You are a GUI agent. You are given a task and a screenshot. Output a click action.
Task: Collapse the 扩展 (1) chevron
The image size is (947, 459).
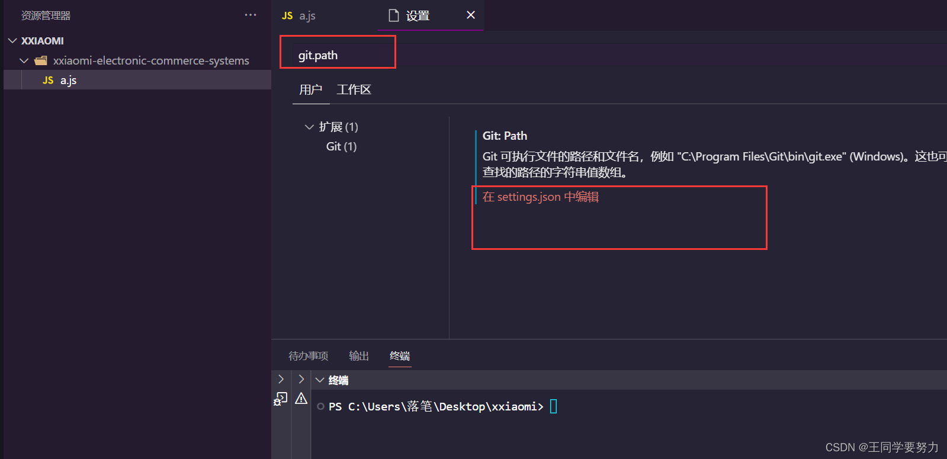(309, 127)
